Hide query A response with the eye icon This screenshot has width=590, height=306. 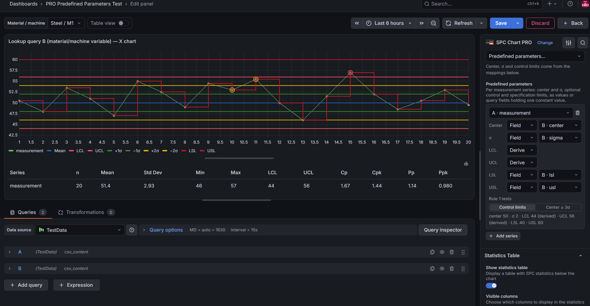[x=442, y=252]
